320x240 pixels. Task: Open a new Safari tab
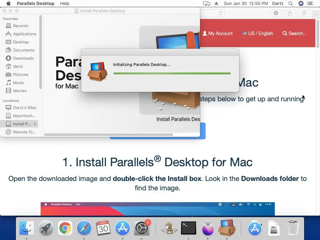tap(316, 15)
